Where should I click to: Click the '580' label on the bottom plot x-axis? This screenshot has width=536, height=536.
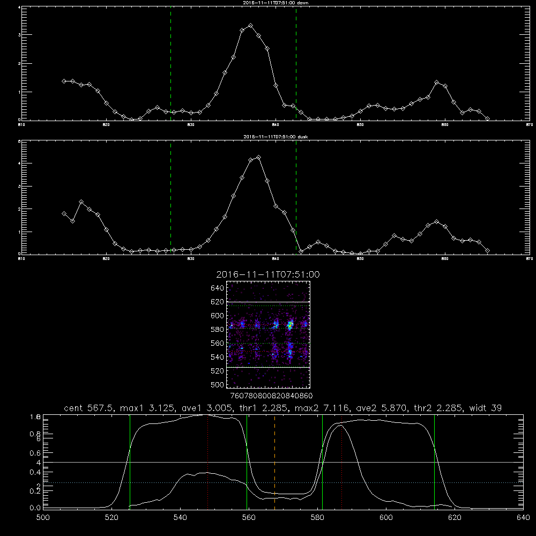click(x=317, y=518)
